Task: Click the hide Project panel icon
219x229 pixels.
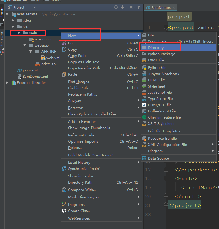Action: 139,7
